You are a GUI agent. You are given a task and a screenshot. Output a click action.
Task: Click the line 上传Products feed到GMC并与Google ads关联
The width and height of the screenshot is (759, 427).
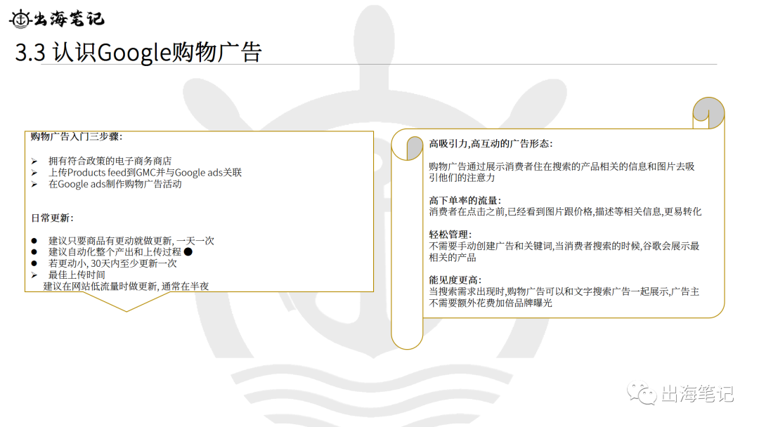click(145, 173)
